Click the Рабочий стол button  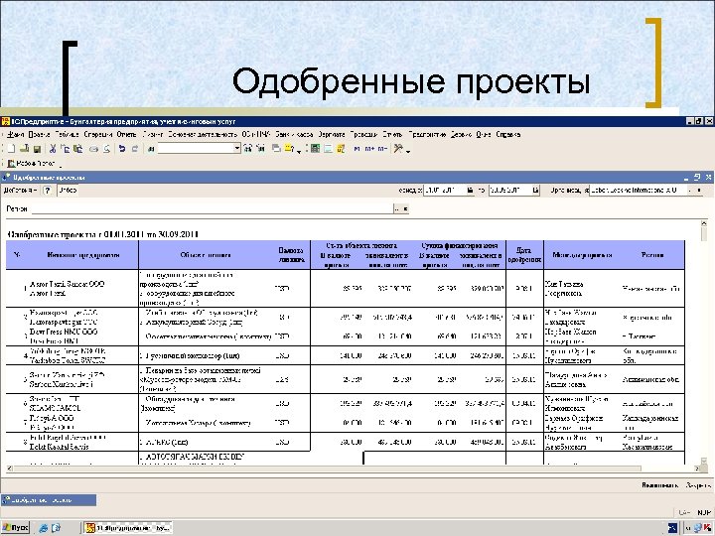(32, 164)
